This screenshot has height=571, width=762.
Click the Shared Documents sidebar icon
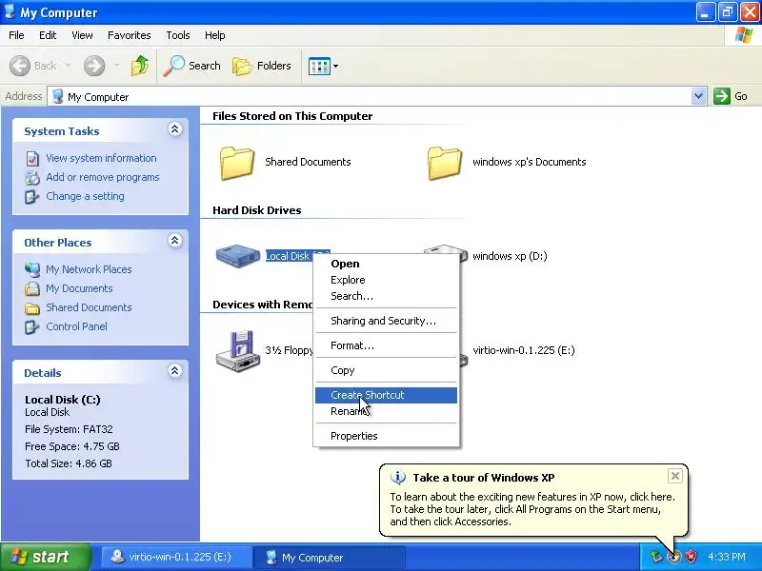(32, 307)
